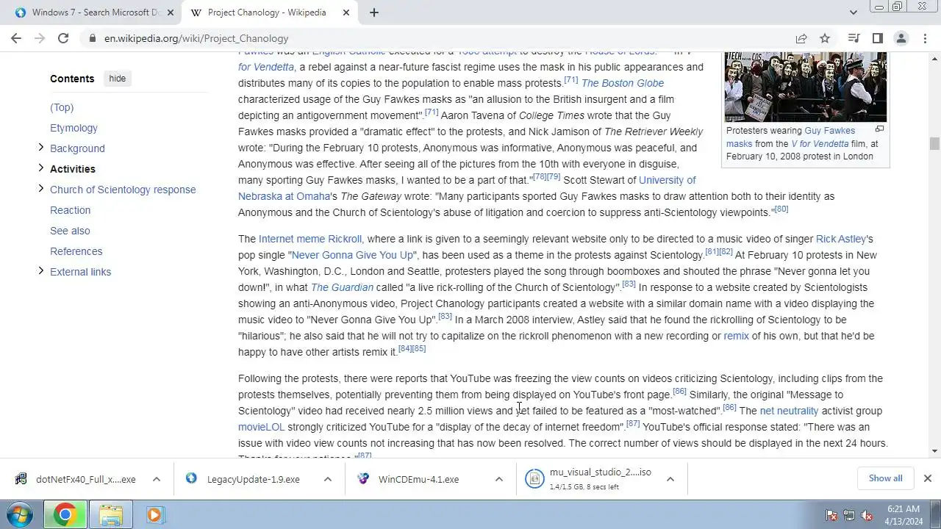This screenshot has width=941, height=529.
Task: Go to Church of Scientology response section
Action: [x=123, y=190]
